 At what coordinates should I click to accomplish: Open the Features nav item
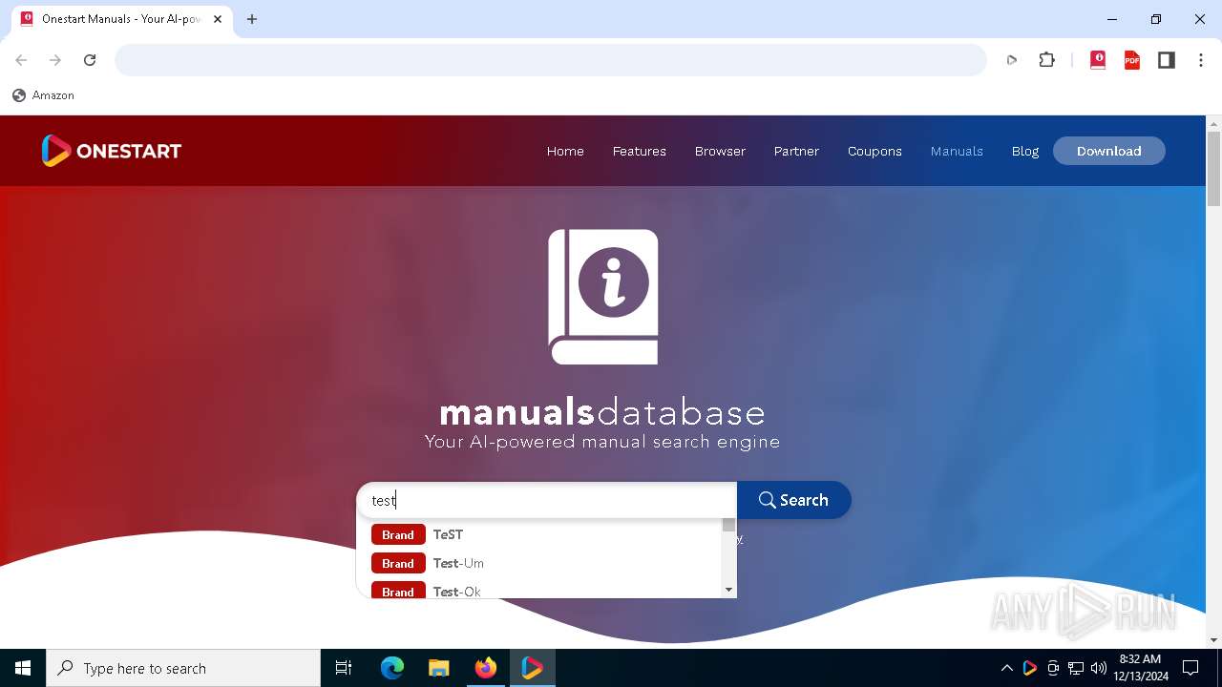(x=640, y=151)
